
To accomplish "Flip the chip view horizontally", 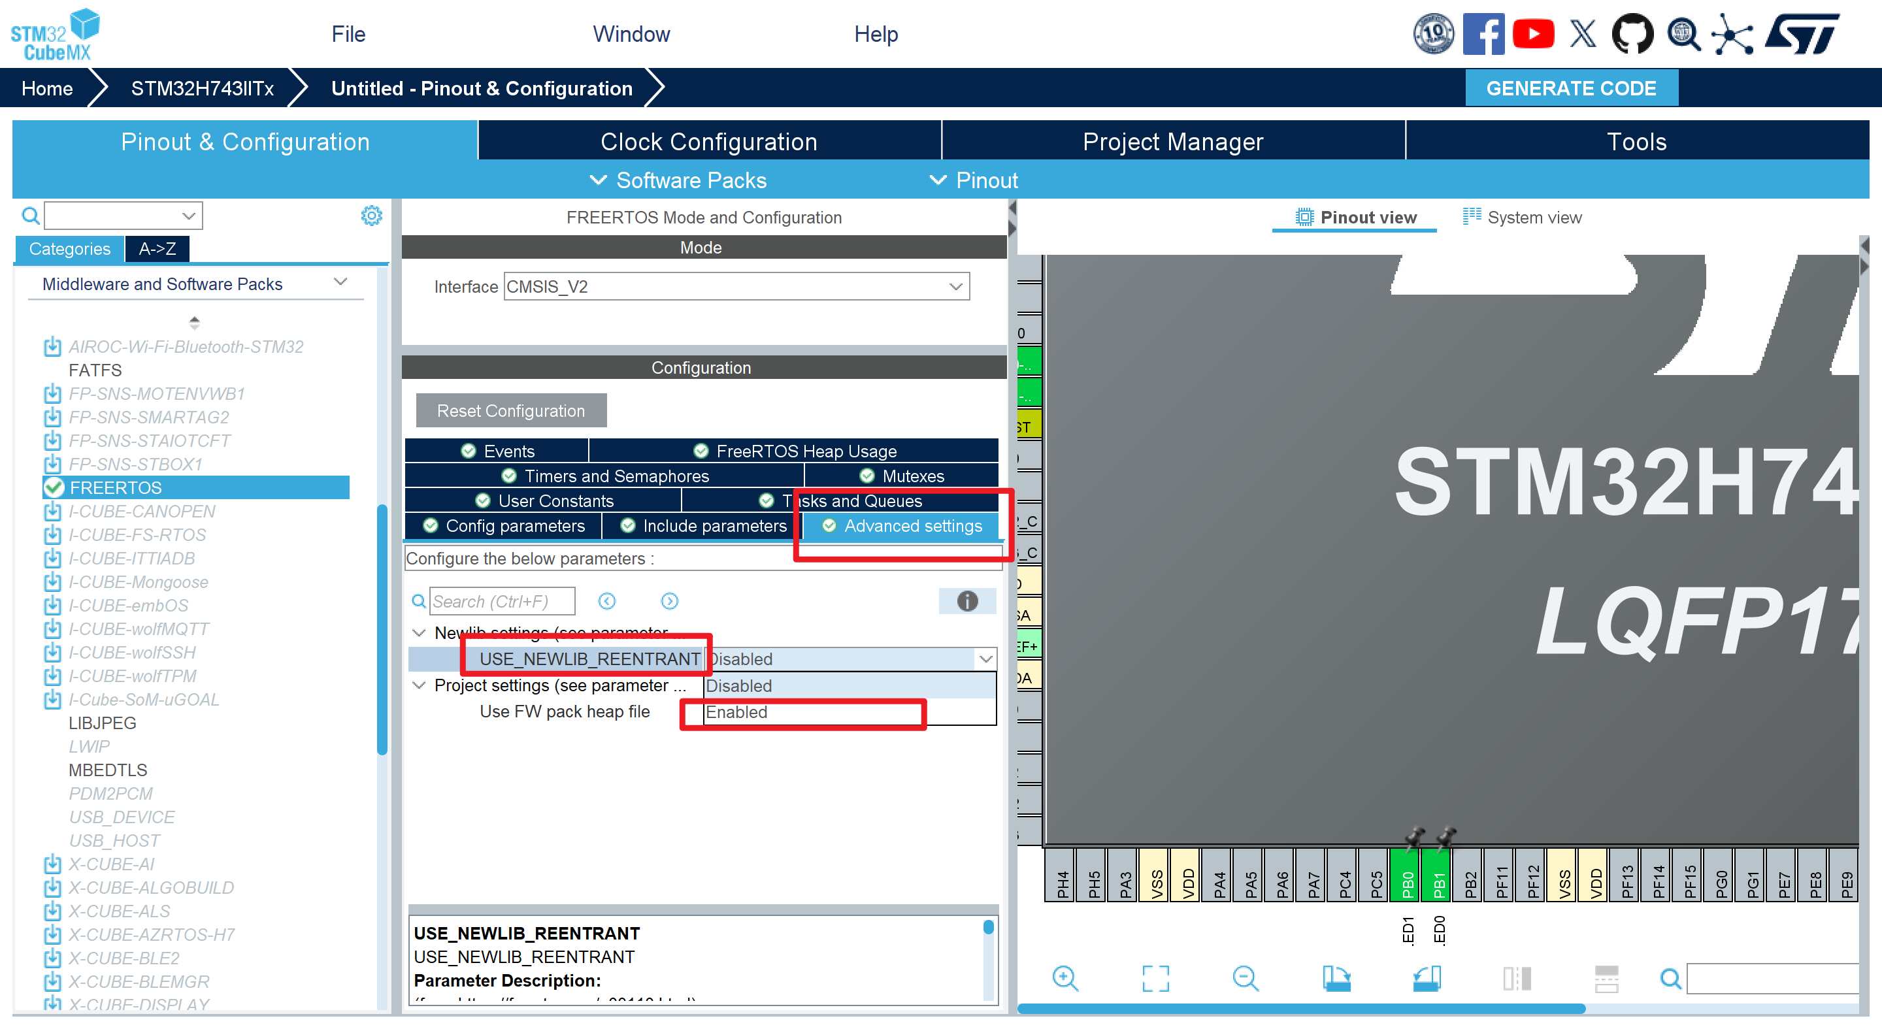I will [x=1517, y=978].
